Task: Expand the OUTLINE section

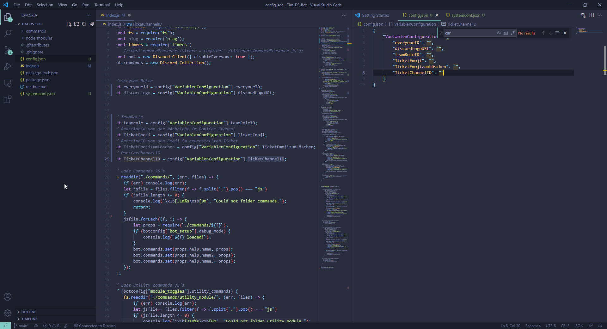Action: click(29, 312)
